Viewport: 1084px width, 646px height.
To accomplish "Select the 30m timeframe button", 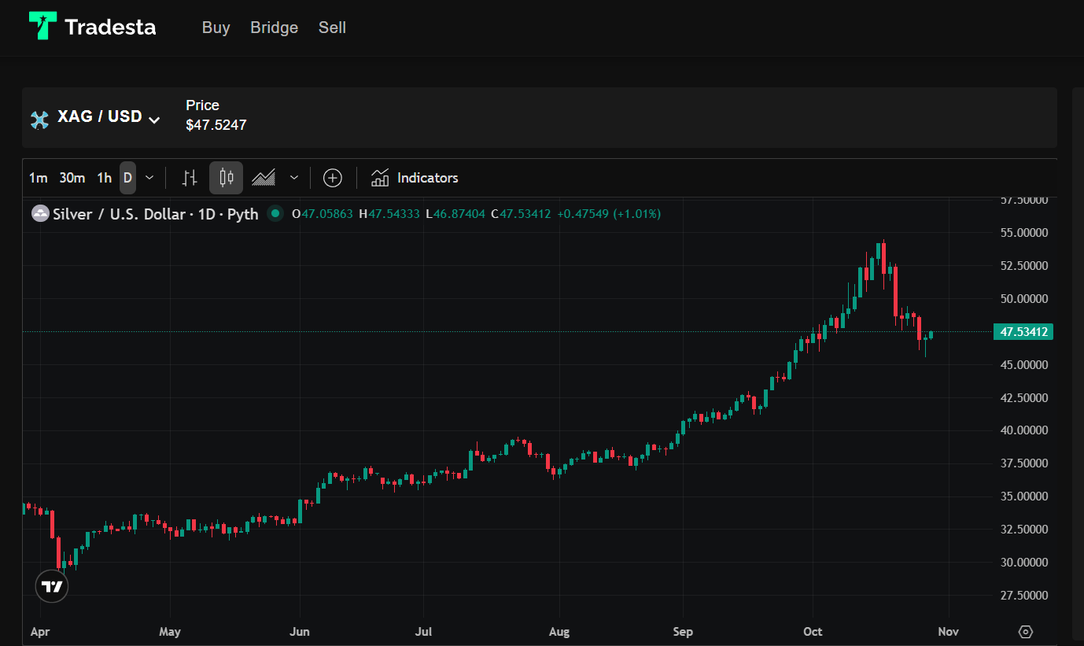I will click(x=72, y=178).
